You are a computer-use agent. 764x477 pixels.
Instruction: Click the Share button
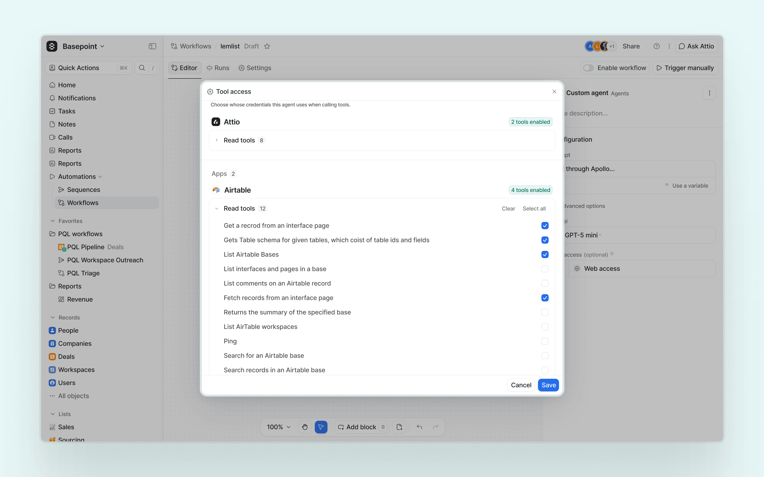[631, 46]
